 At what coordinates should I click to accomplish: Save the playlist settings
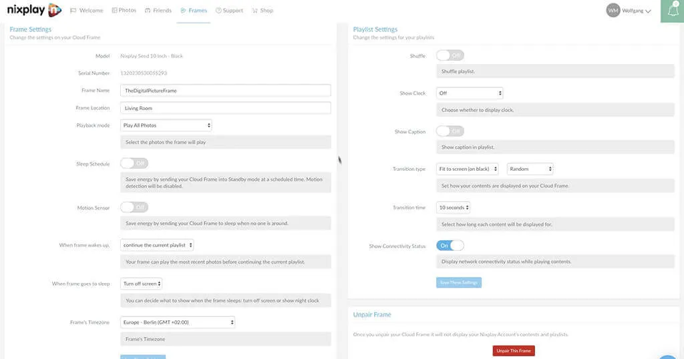[459, 283]
